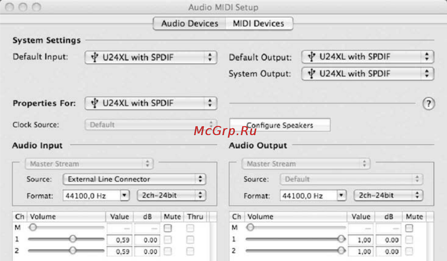Click Mute column header in Audio Output table

pos(414,217)
